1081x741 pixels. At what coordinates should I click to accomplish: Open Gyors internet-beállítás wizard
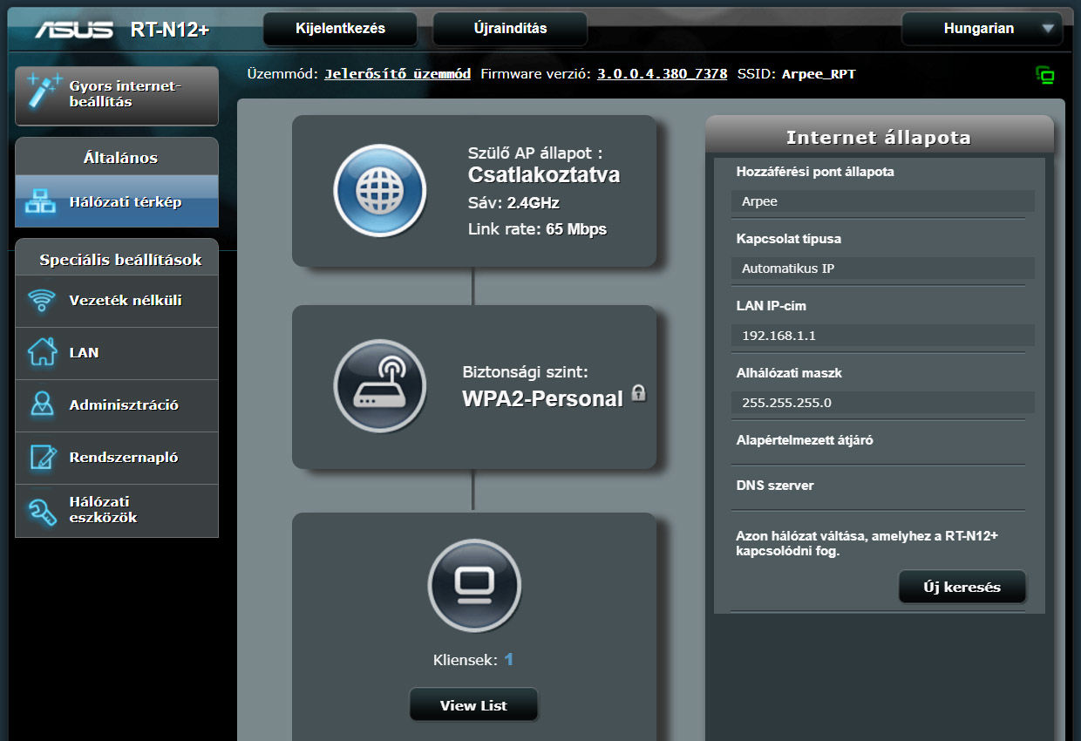(x=117, y=95)
